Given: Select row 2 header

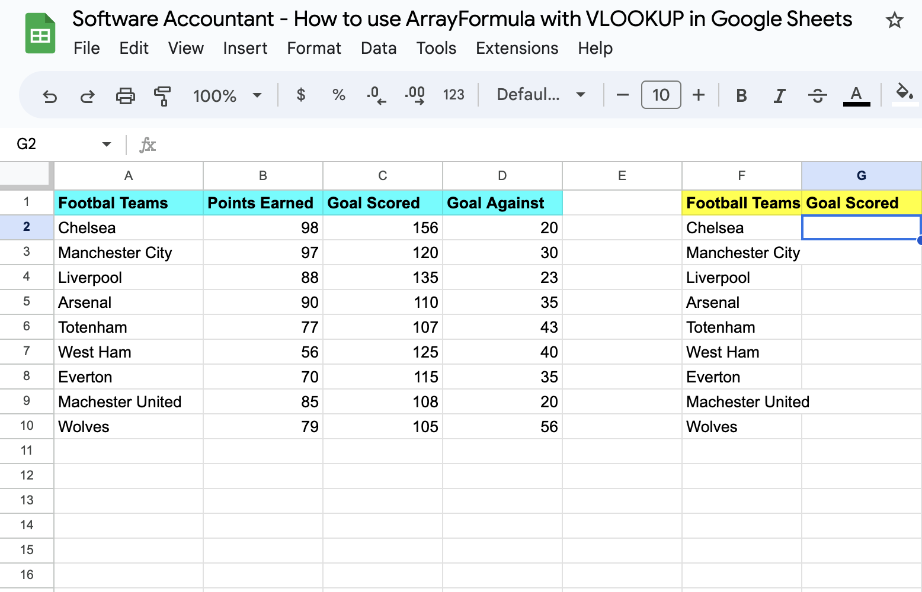Looking at the screenshot, I should coord(27,227).
